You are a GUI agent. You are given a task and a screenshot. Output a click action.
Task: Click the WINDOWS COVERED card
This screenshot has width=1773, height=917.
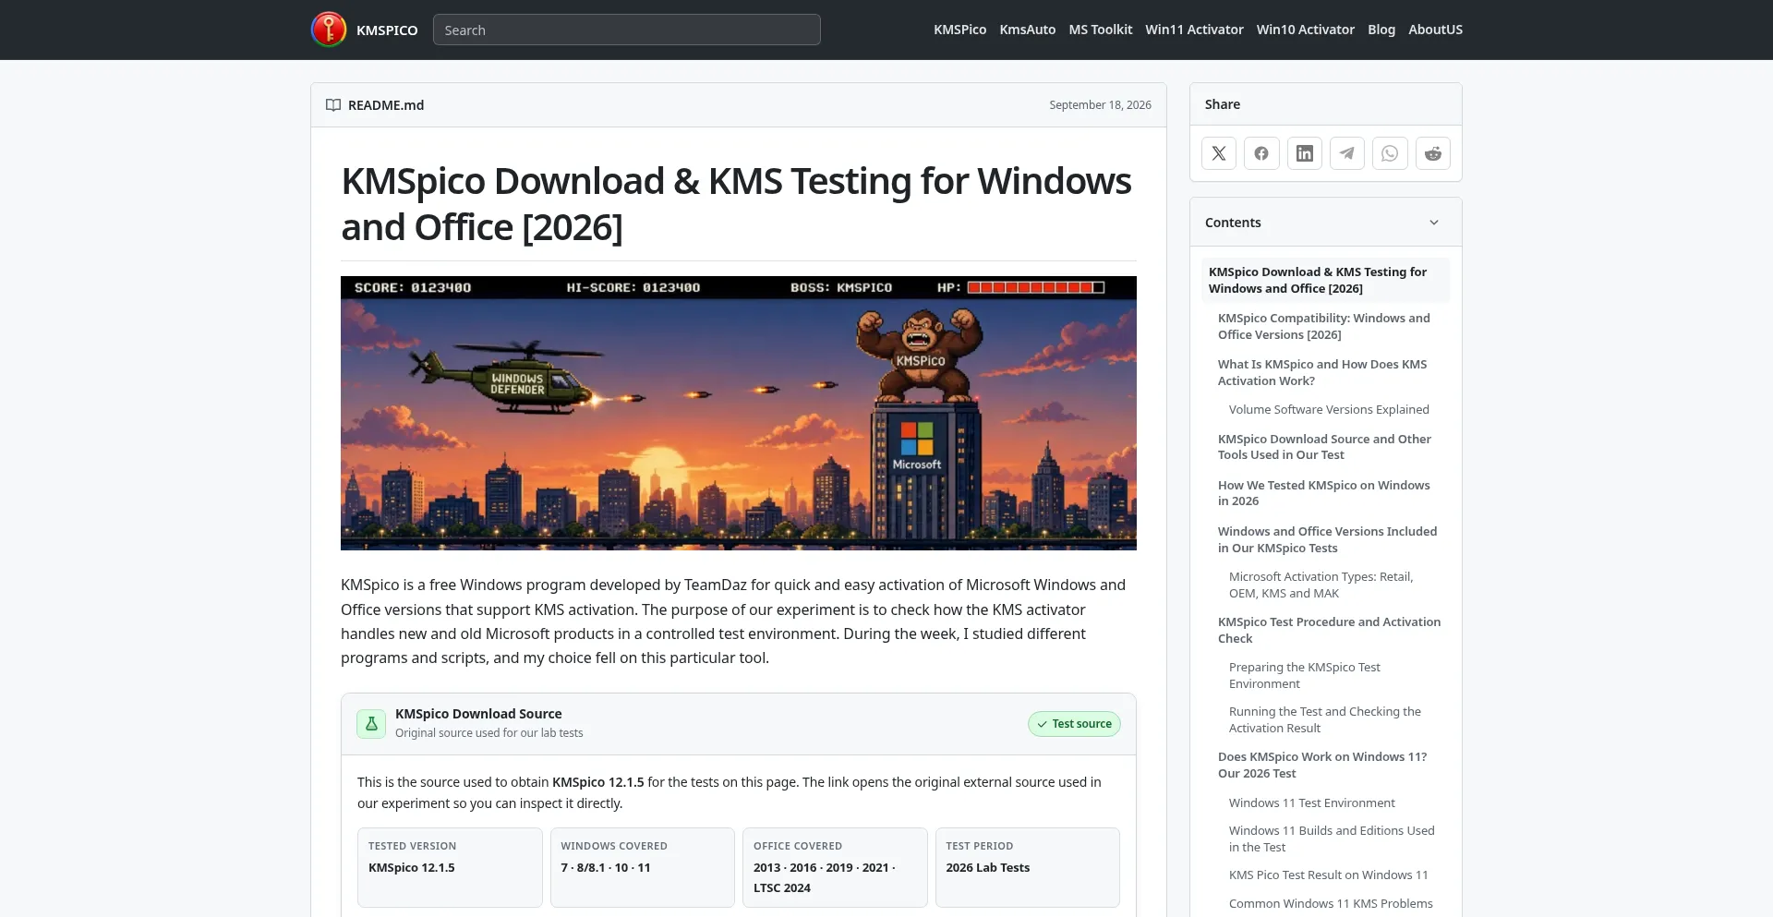[643, 867]
